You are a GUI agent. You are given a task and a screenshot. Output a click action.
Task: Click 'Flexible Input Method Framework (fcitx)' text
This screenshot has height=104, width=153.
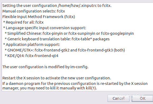(39, 17)
